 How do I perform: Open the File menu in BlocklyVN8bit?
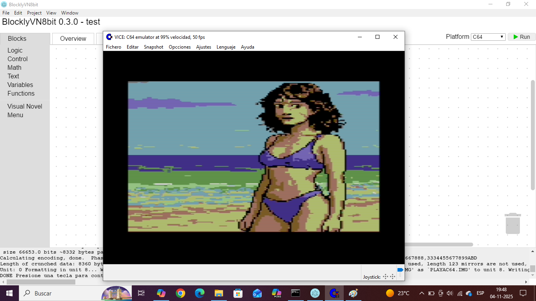(x=6, y=13)
